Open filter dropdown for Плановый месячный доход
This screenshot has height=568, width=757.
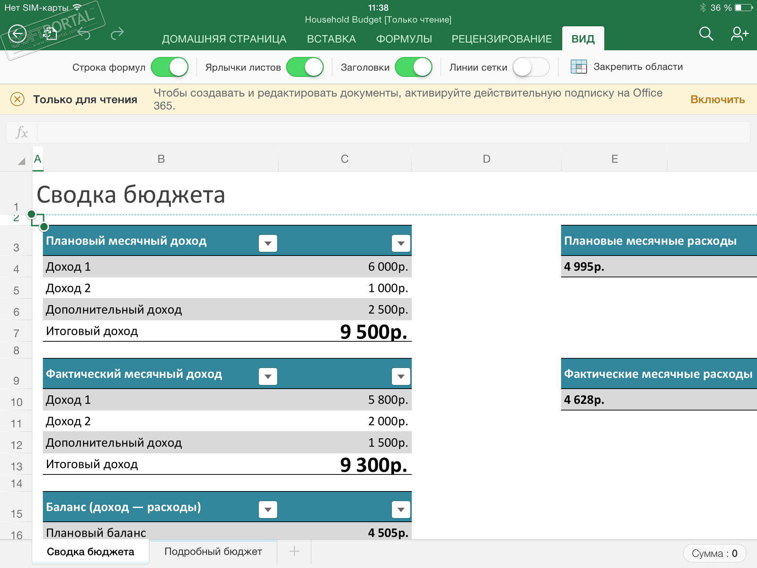point(268,243)
